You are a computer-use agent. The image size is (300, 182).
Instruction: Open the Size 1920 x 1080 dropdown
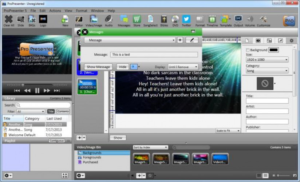267,60
